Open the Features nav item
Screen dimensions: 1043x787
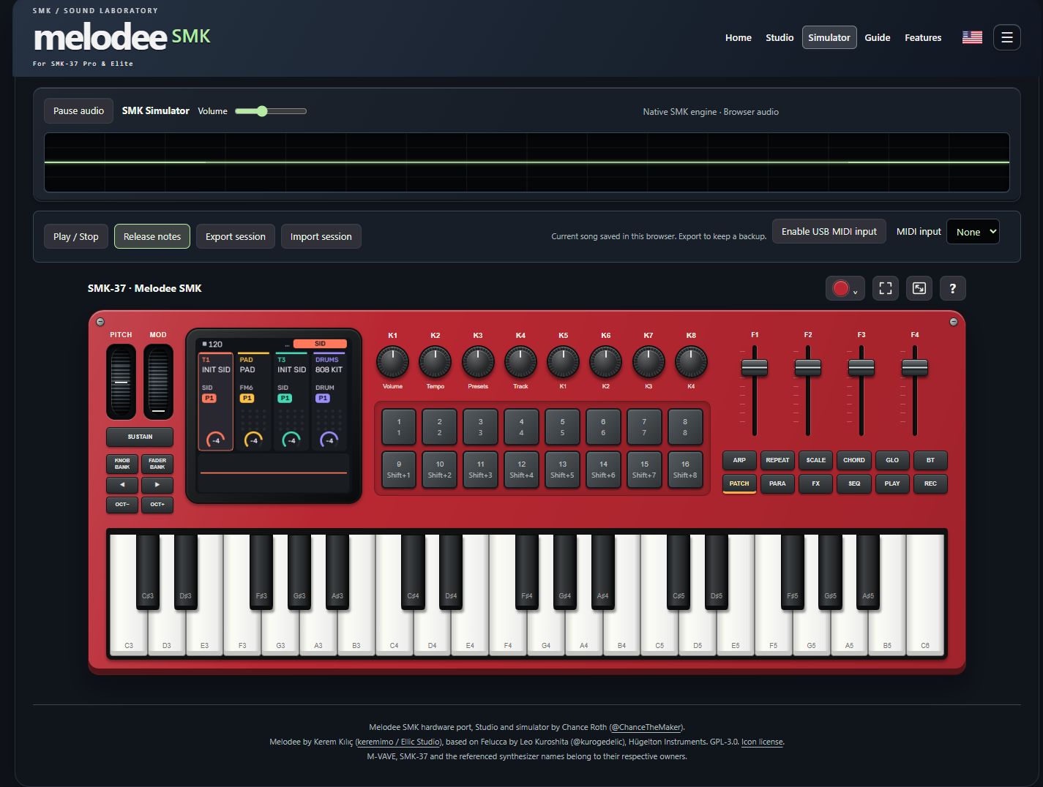[x=923, y=37]
